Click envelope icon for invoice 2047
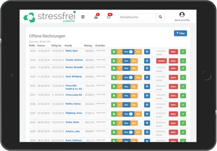 coord(147,96)
